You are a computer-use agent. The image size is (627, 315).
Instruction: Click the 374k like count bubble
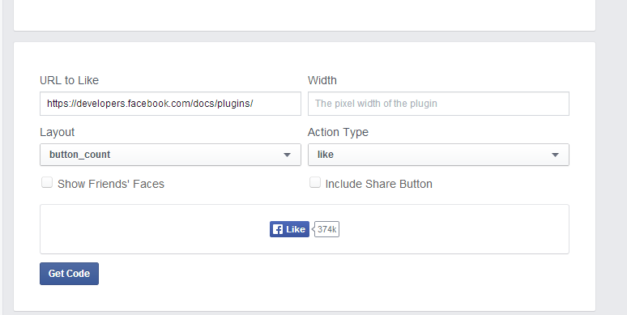[x=326, y=229]
